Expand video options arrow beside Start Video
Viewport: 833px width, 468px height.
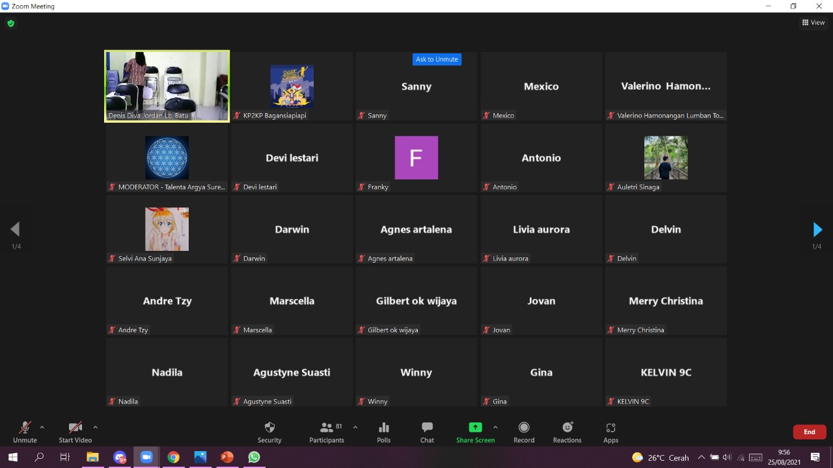[95, 427]
